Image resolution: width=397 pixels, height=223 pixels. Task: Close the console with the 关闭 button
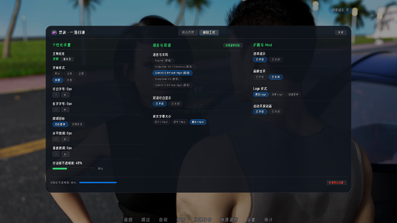coord(340,32)
